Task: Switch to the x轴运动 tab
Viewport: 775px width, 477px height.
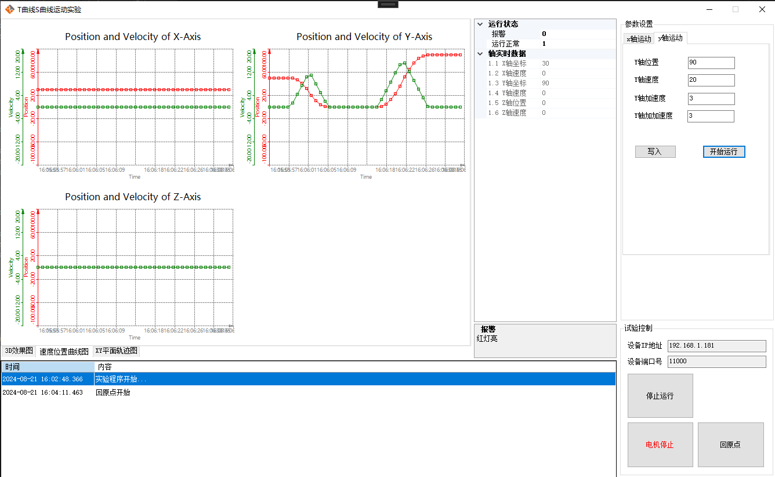Action: 639,39
